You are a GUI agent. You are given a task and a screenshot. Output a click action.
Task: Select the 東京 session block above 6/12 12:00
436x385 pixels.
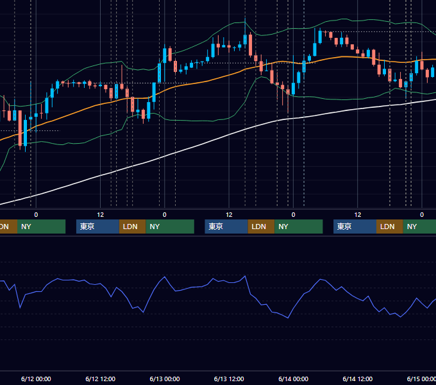click(x=97, y=227)
